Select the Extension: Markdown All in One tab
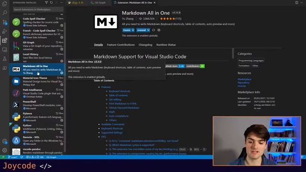Viewport: 306px width, 172px height. coord(135,2)
